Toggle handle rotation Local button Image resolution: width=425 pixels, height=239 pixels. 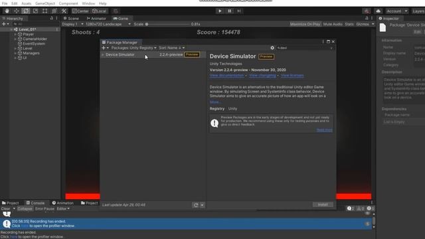(x=99, y=11)
